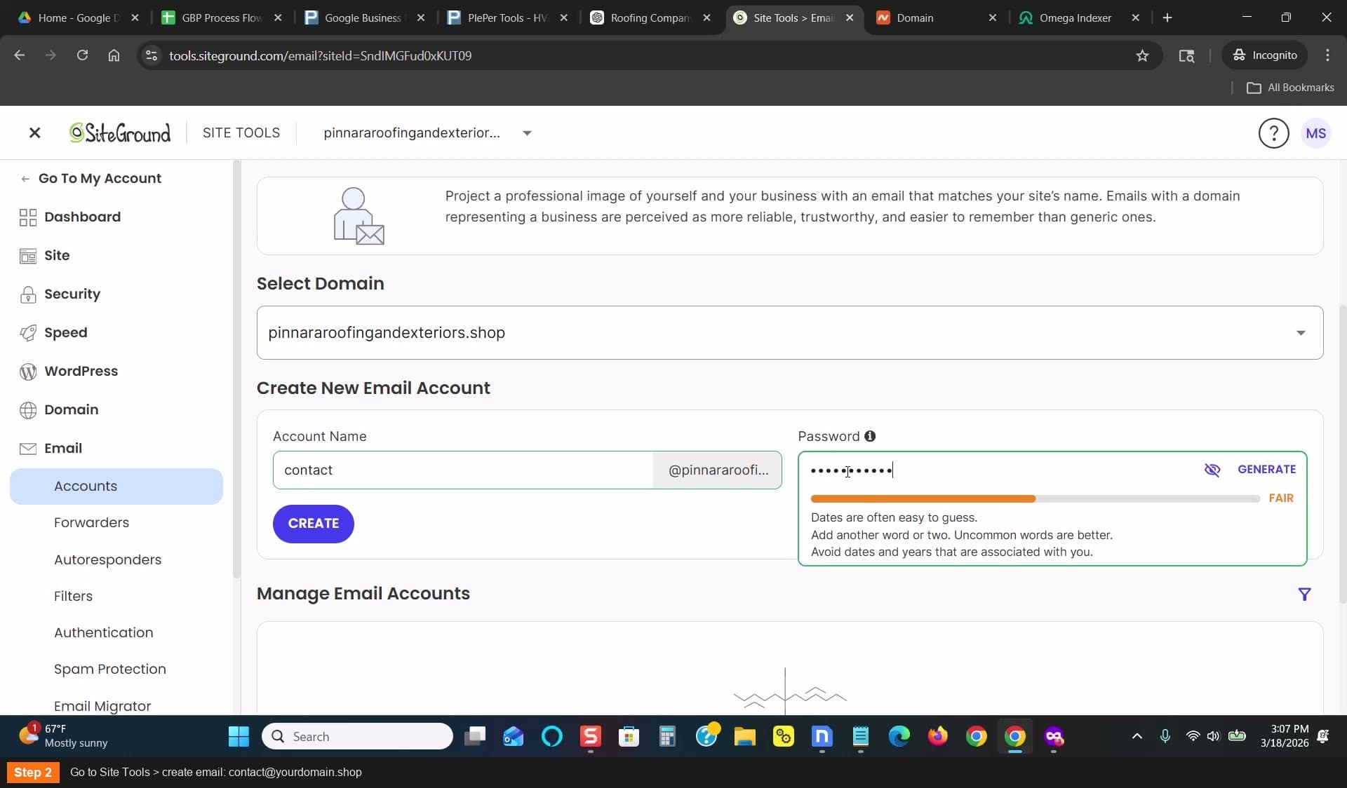
Task: Go back to previous page
Action: click(x=20, y=55)
